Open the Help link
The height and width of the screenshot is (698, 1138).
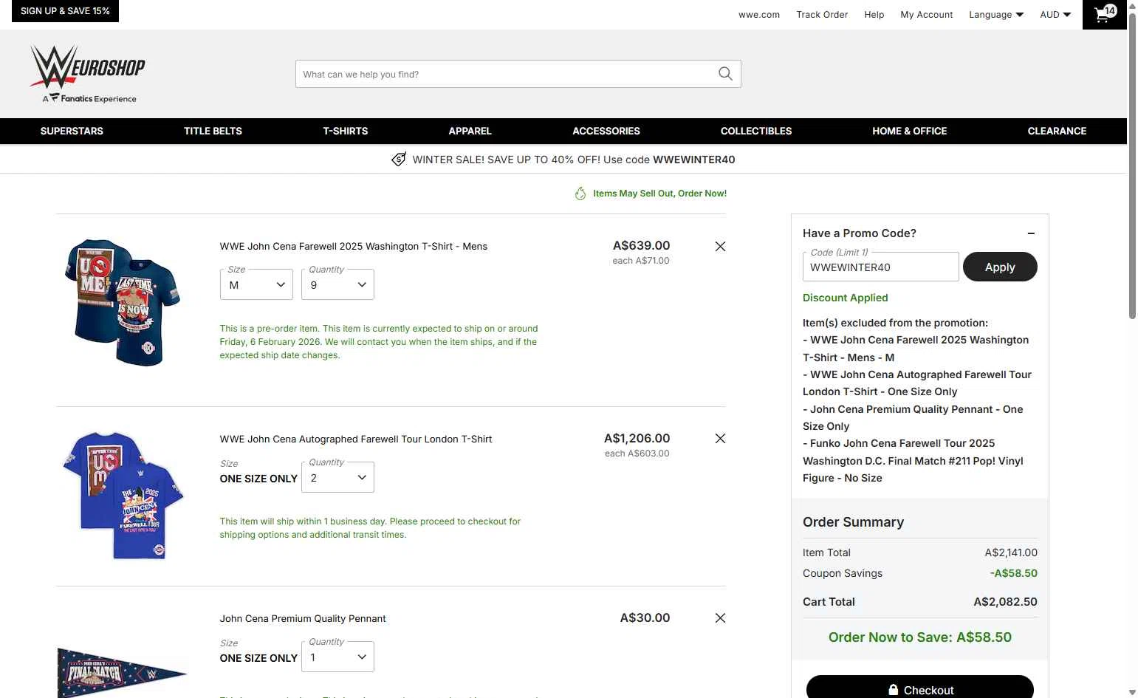point(874,15)
